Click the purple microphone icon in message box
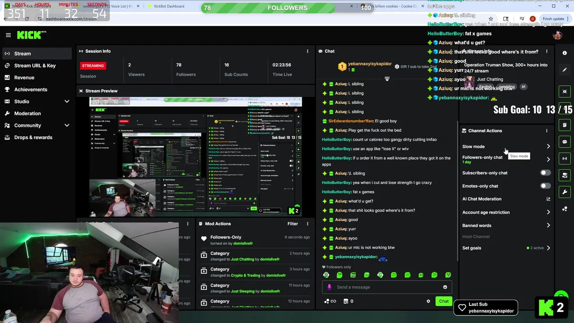This screenshot has width=574, height=323. pos(329,287)
